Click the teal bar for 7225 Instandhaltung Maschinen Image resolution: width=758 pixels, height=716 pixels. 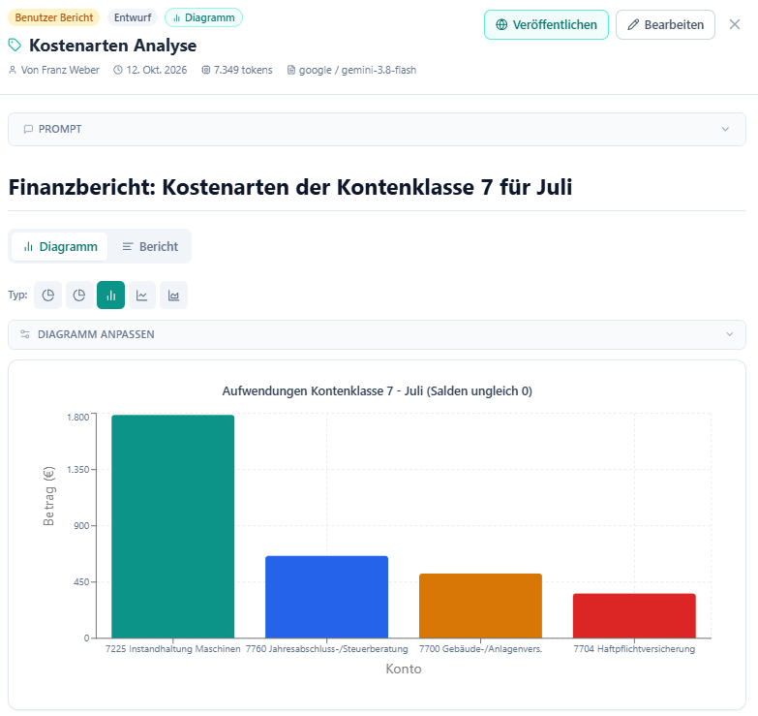coord(172,526)
